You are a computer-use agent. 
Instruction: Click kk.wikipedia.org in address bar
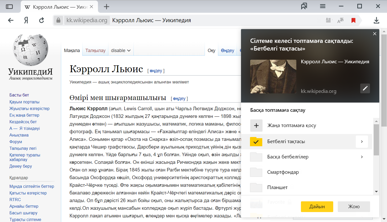coord(87,20)
